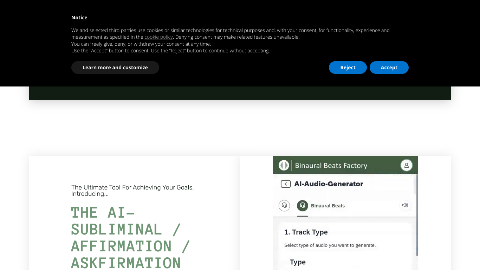
Task: Click the Notice heading in the banner
Action: coord(79,18)
